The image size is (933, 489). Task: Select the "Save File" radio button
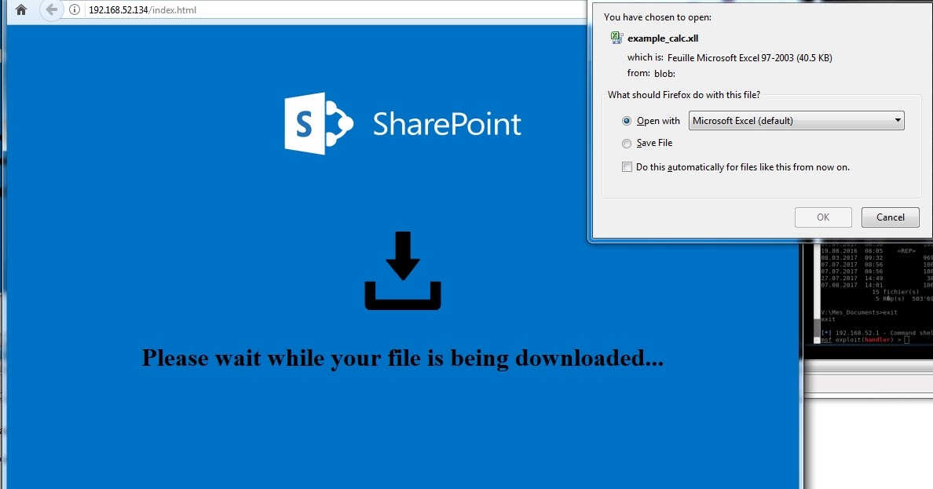(627, 144)
